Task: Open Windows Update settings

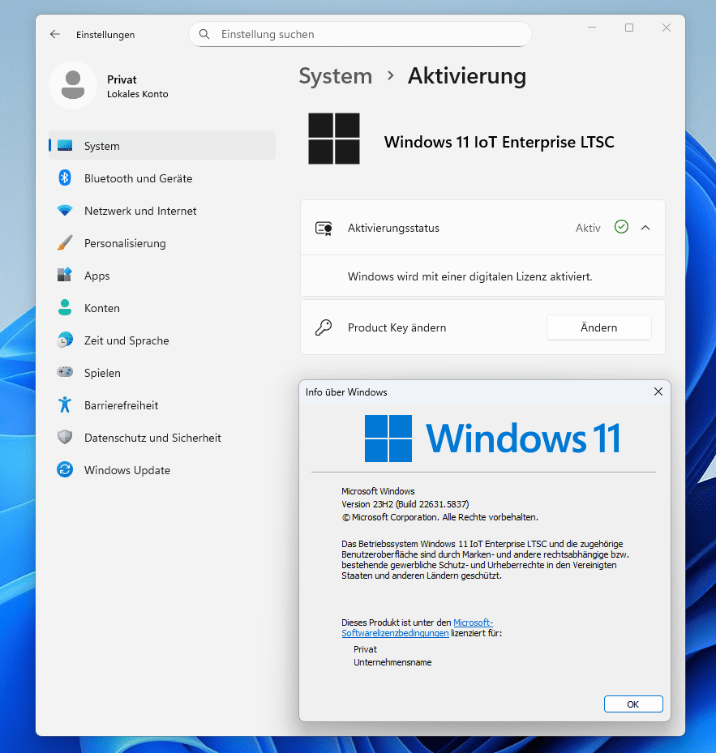Action: [162, 469]
